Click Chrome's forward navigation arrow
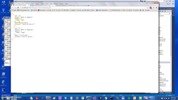 15,7
